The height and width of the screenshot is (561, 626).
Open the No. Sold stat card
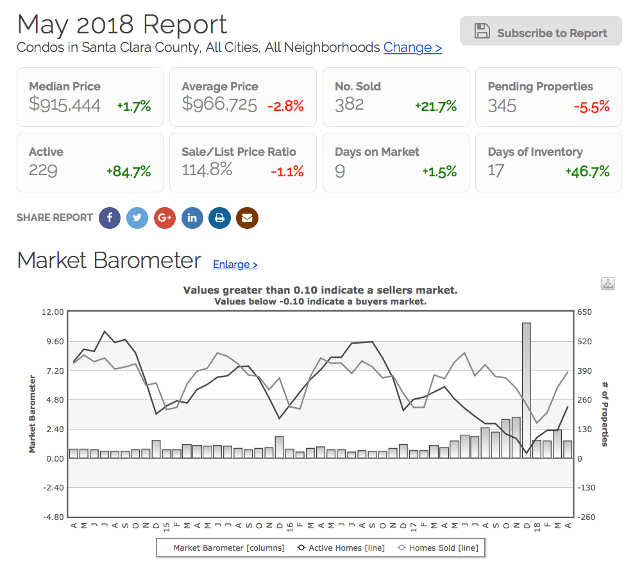coord(396,97)
